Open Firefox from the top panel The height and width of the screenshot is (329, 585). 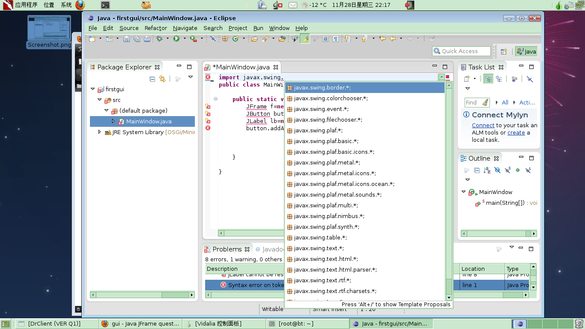(80, 5)
